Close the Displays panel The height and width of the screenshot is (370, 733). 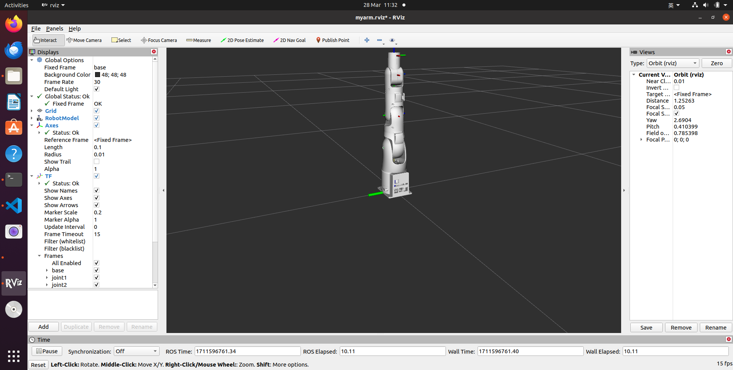[x=154, y=52]
